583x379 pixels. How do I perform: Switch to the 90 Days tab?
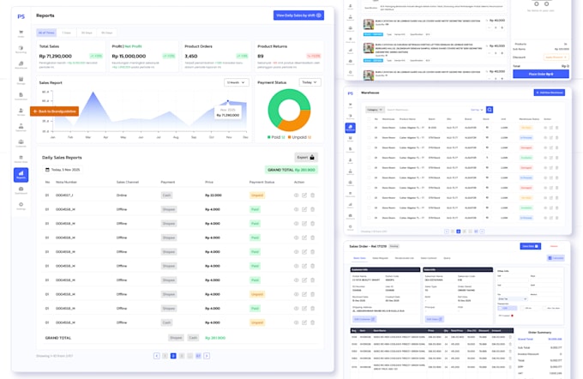tap(107, 33)
